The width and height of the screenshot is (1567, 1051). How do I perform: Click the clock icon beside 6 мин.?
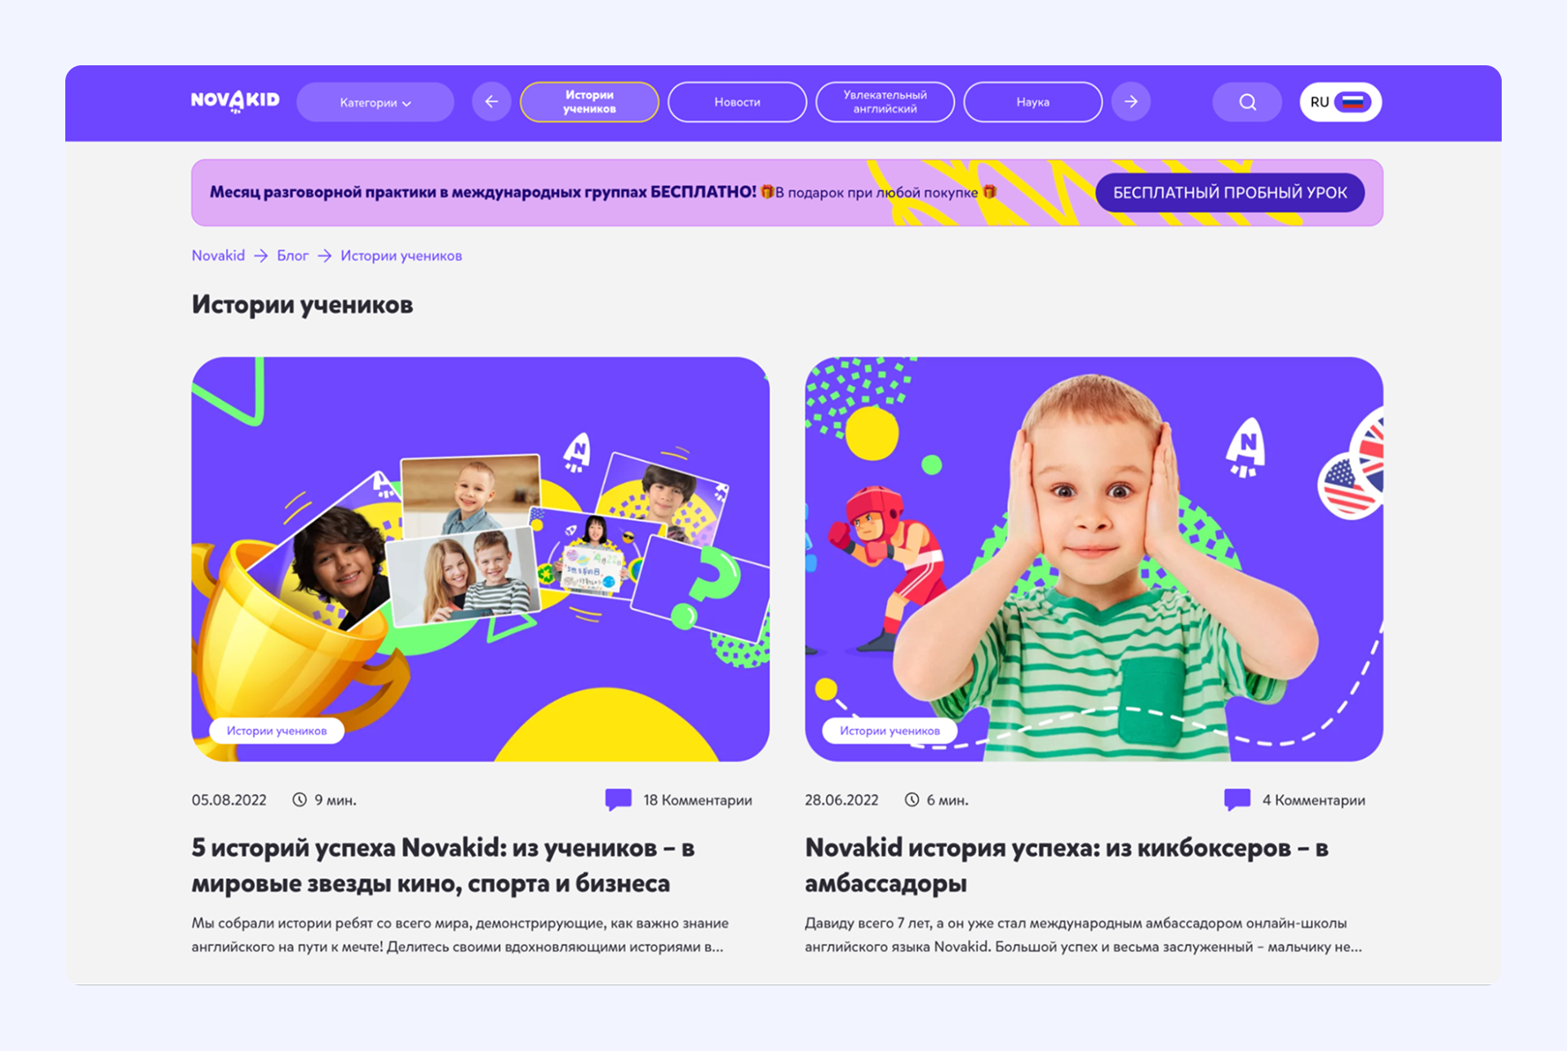[912, 800]
